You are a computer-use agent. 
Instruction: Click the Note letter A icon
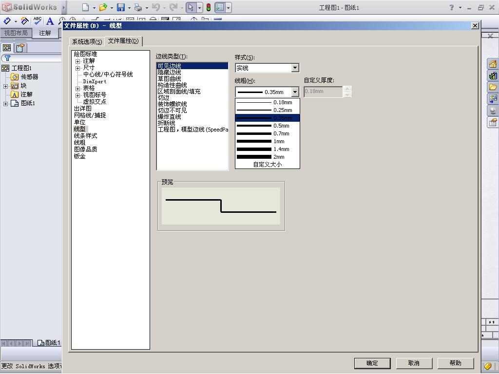pos(50,21)
